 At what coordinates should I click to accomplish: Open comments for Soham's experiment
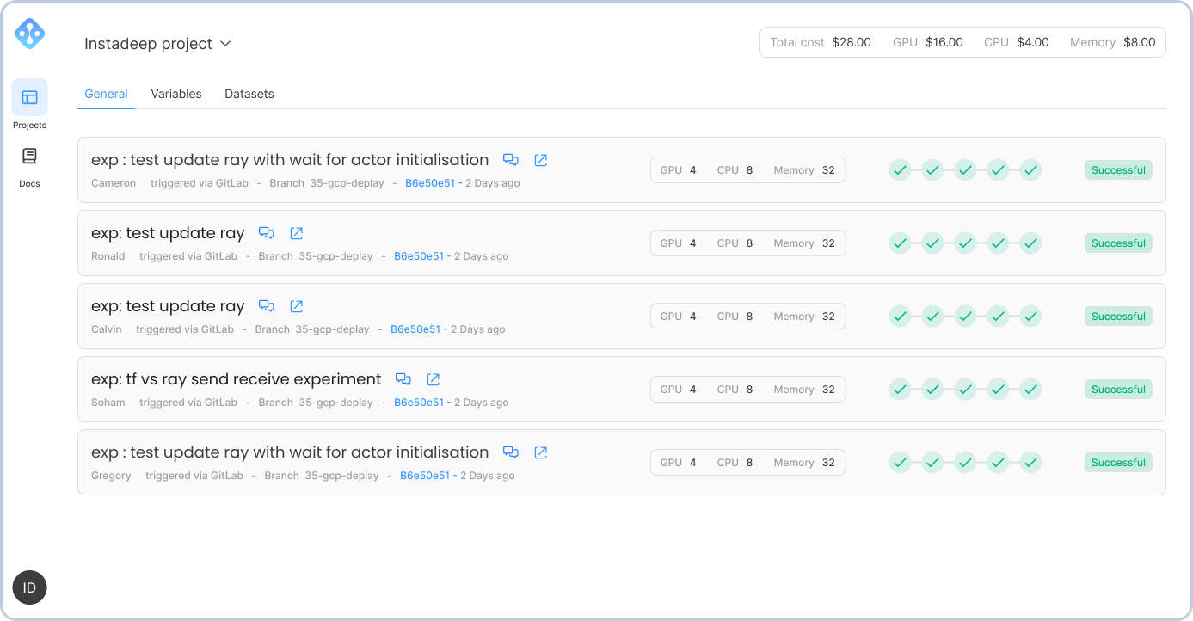pos(403,379)
